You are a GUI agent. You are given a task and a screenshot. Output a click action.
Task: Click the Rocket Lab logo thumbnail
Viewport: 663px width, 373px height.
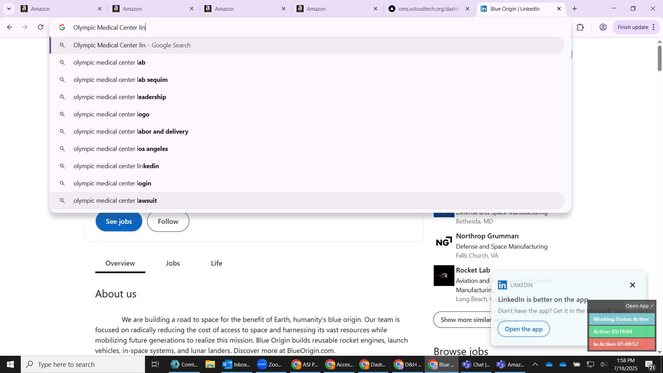[x=444, y=276]
